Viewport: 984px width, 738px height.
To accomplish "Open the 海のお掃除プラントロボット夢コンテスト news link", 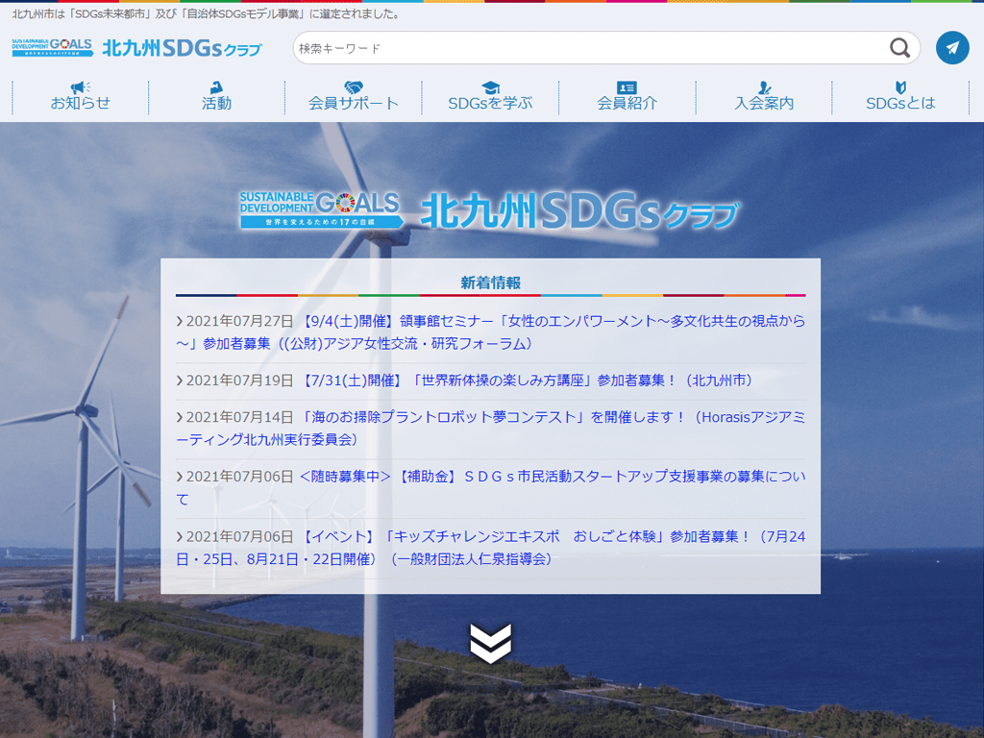I will (491, 428).
